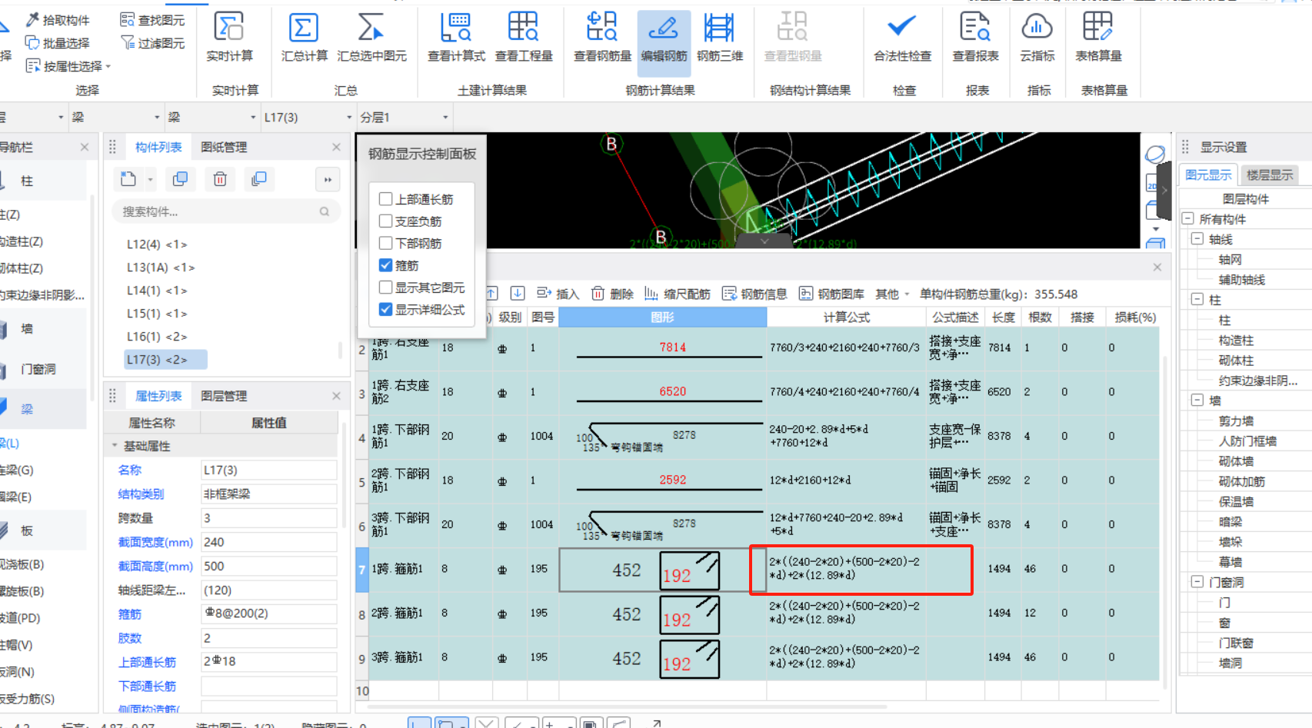Click the 上部通长筋 property link

(147, 662)
